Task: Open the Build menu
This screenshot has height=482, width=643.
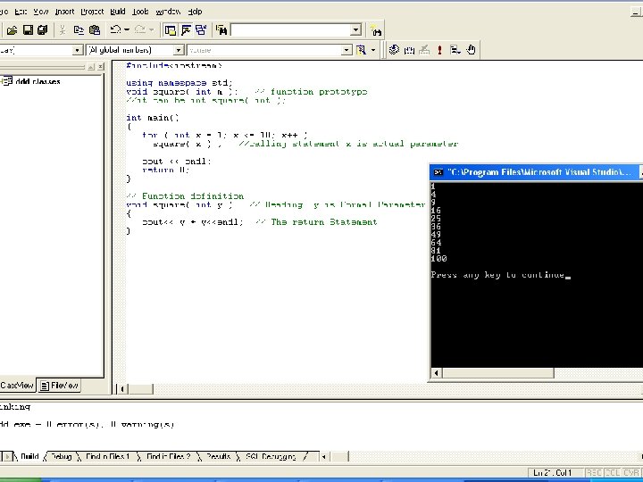Action: [116, 12]
